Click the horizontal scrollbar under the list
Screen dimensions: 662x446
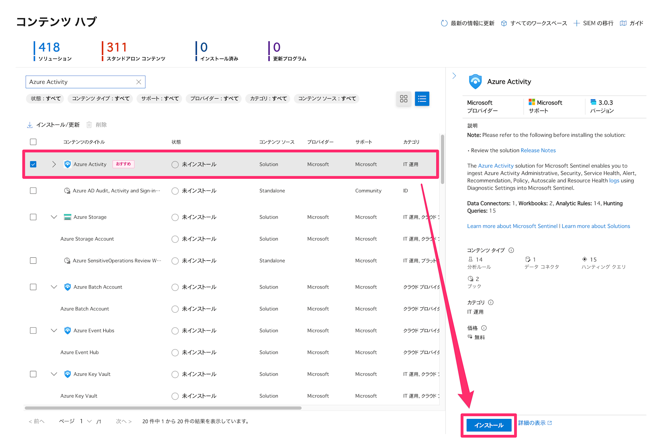tap(163, 408)
